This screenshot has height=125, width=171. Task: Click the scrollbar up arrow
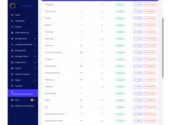[x=163, y=1]
